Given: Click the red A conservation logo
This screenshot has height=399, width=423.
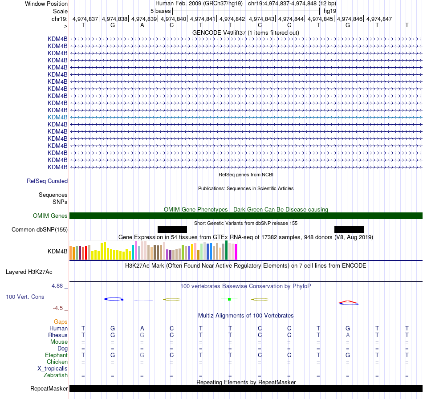Looking at the screenshot, I should (x=349, y=301).
